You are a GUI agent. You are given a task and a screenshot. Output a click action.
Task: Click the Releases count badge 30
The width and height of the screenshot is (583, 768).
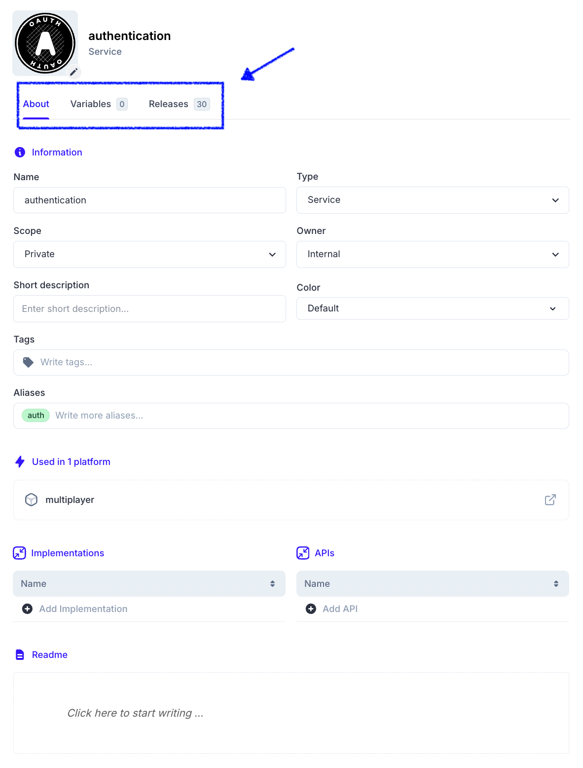[x=202, y=104]
